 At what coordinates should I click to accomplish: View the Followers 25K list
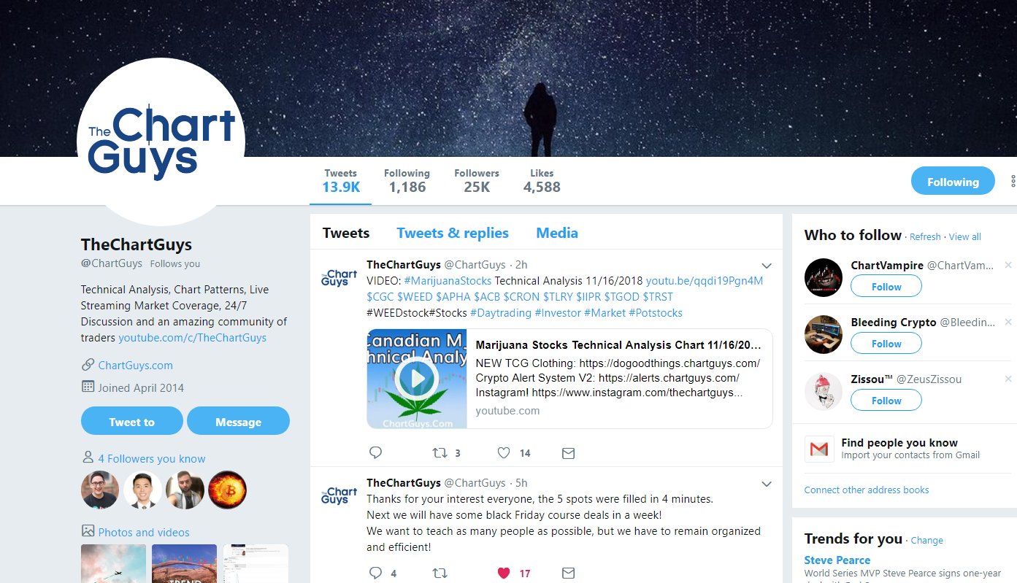click(x=476, y=181)
